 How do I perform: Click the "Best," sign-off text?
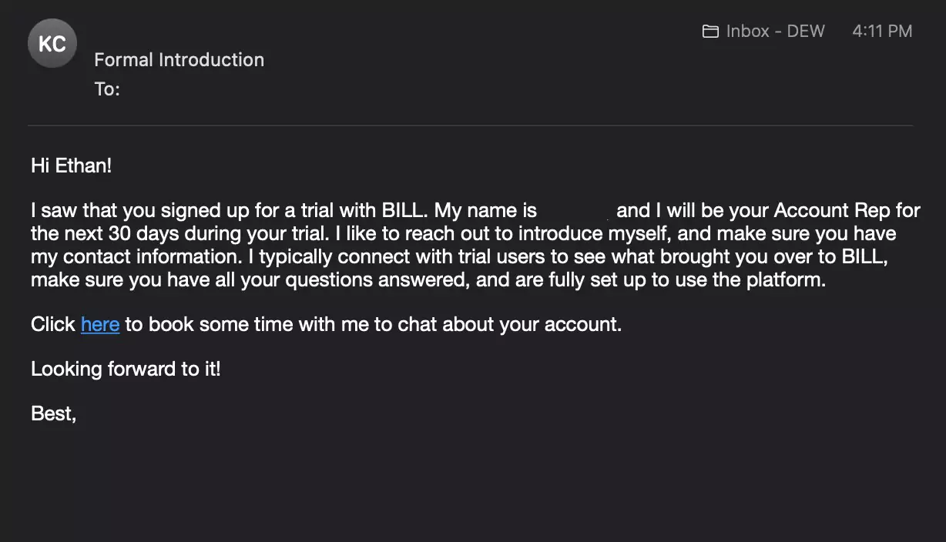(53, 414)
